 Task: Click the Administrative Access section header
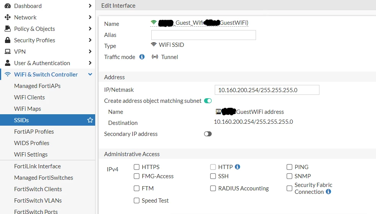point(132,154)
